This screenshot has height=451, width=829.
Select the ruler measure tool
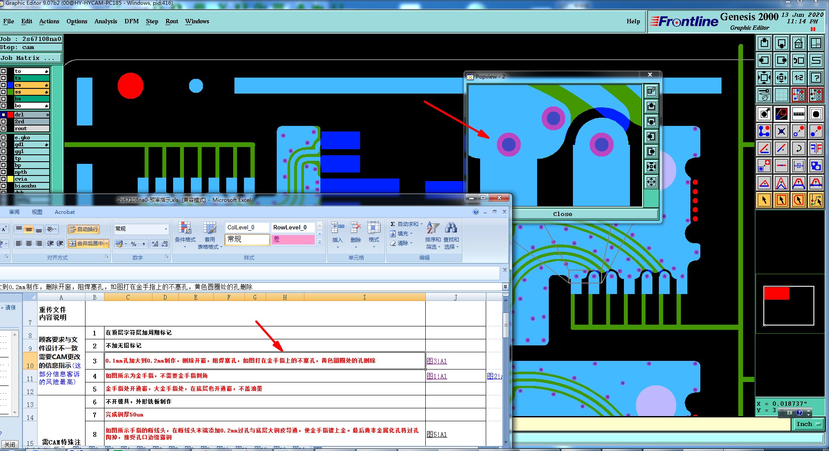[799, 114]
